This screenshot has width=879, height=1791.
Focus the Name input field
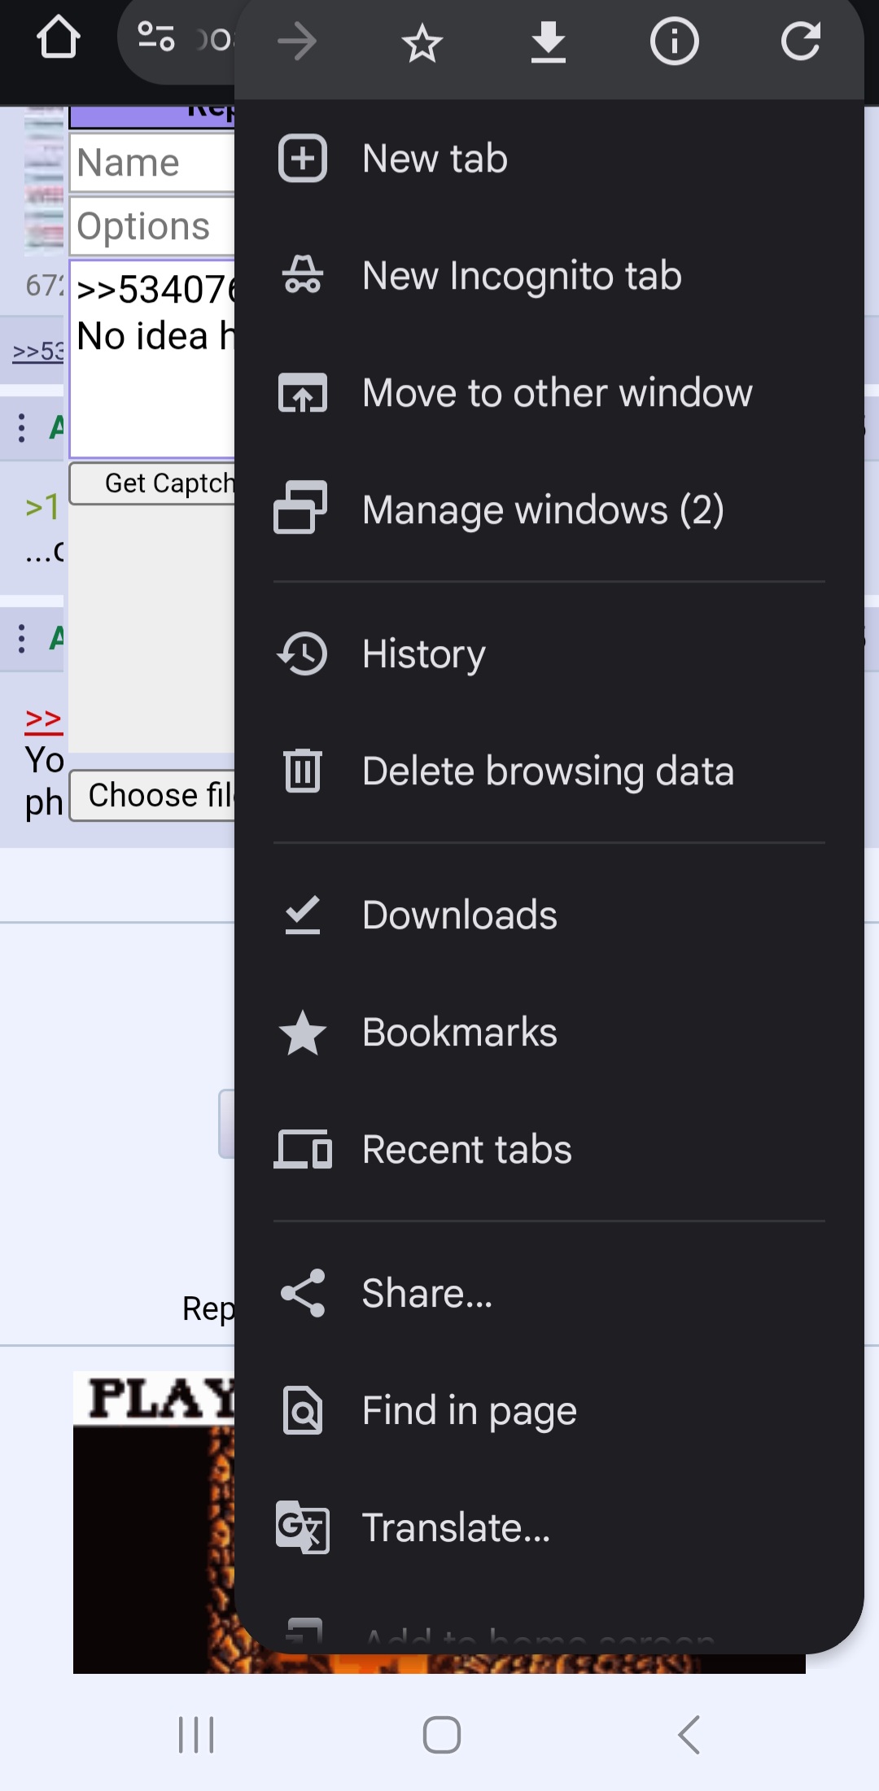point(152,163)
